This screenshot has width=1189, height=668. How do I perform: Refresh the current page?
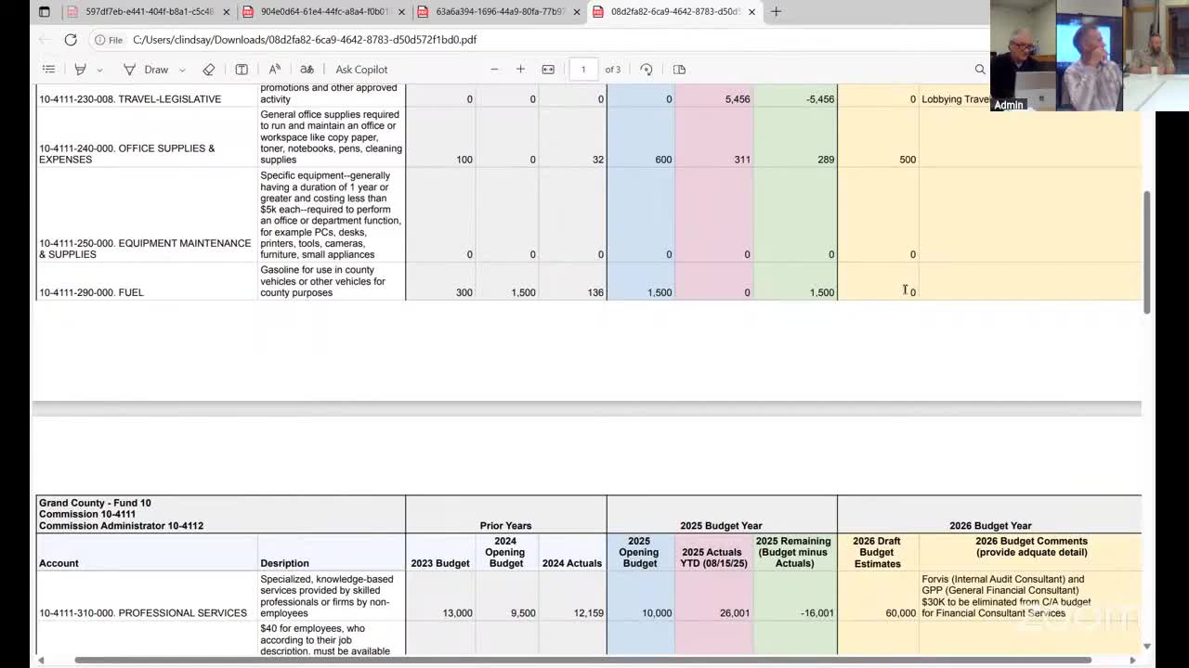click(x=71, y=40)
